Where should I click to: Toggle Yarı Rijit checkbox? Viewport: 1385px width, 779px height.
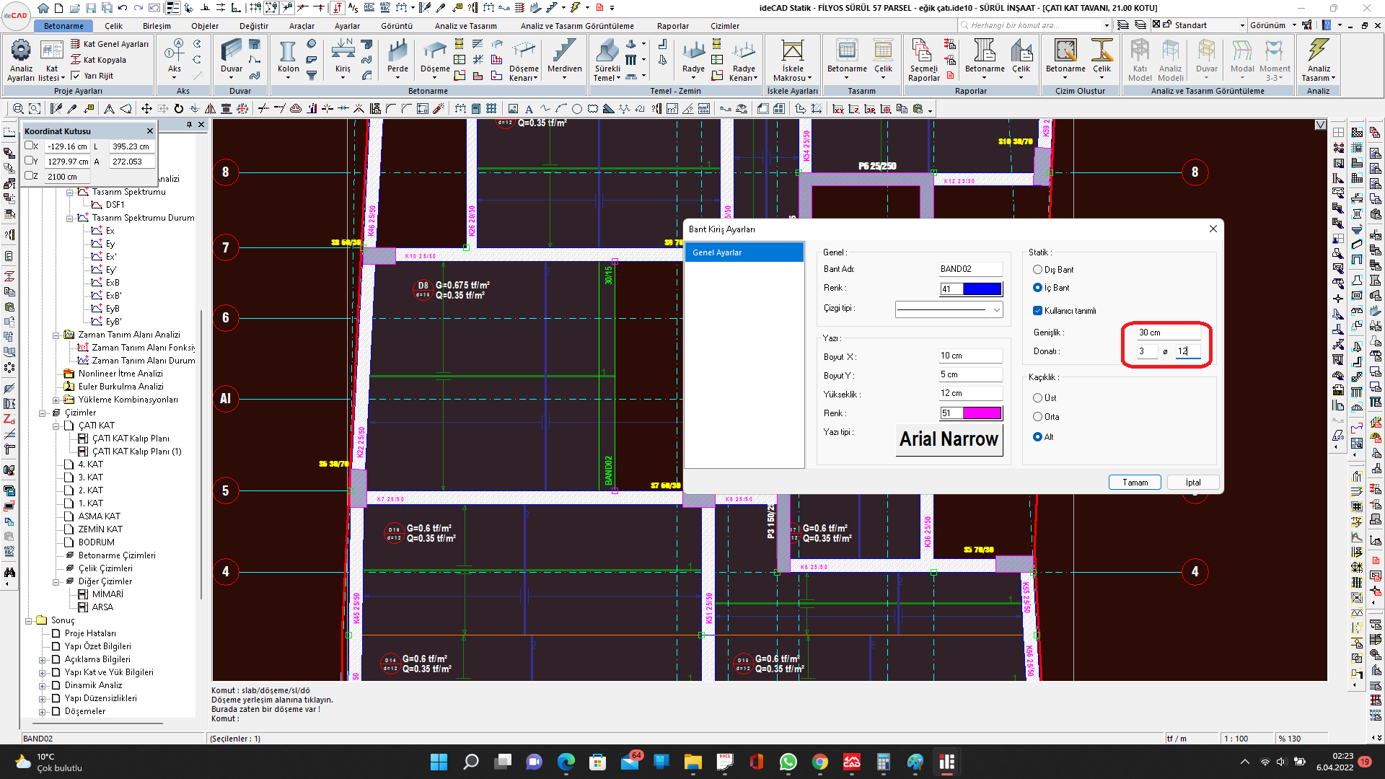(x=75, y=76)
